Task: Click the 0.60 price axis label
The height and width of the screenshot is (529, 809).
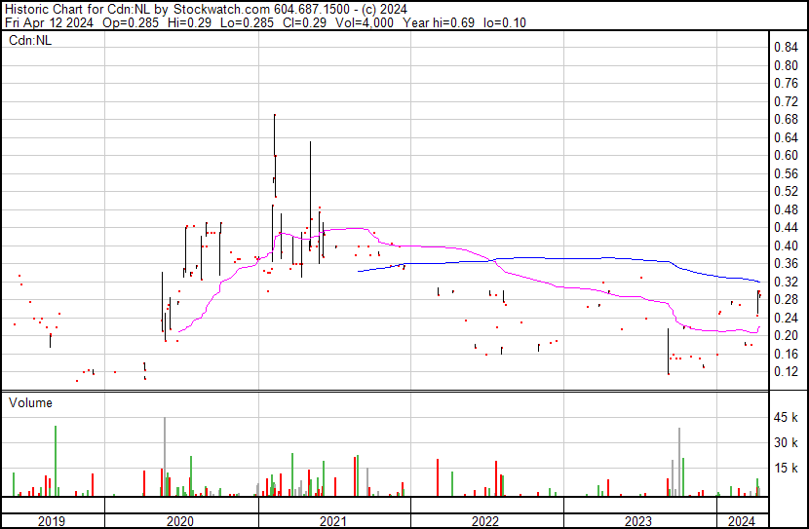Action: point(786,155)
